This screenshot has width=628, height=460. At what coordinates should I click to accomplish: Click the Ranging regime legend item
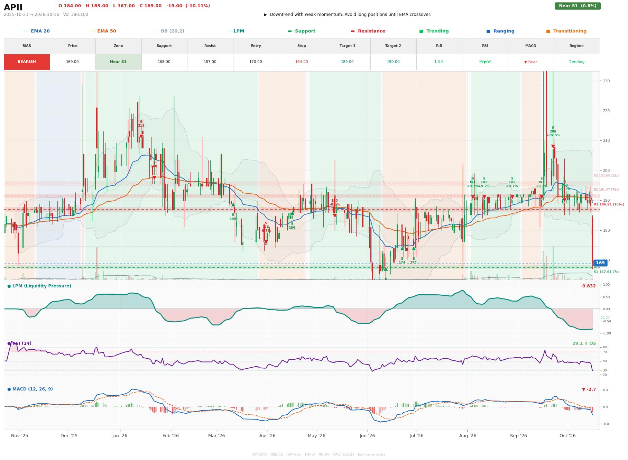pos(500,31)
